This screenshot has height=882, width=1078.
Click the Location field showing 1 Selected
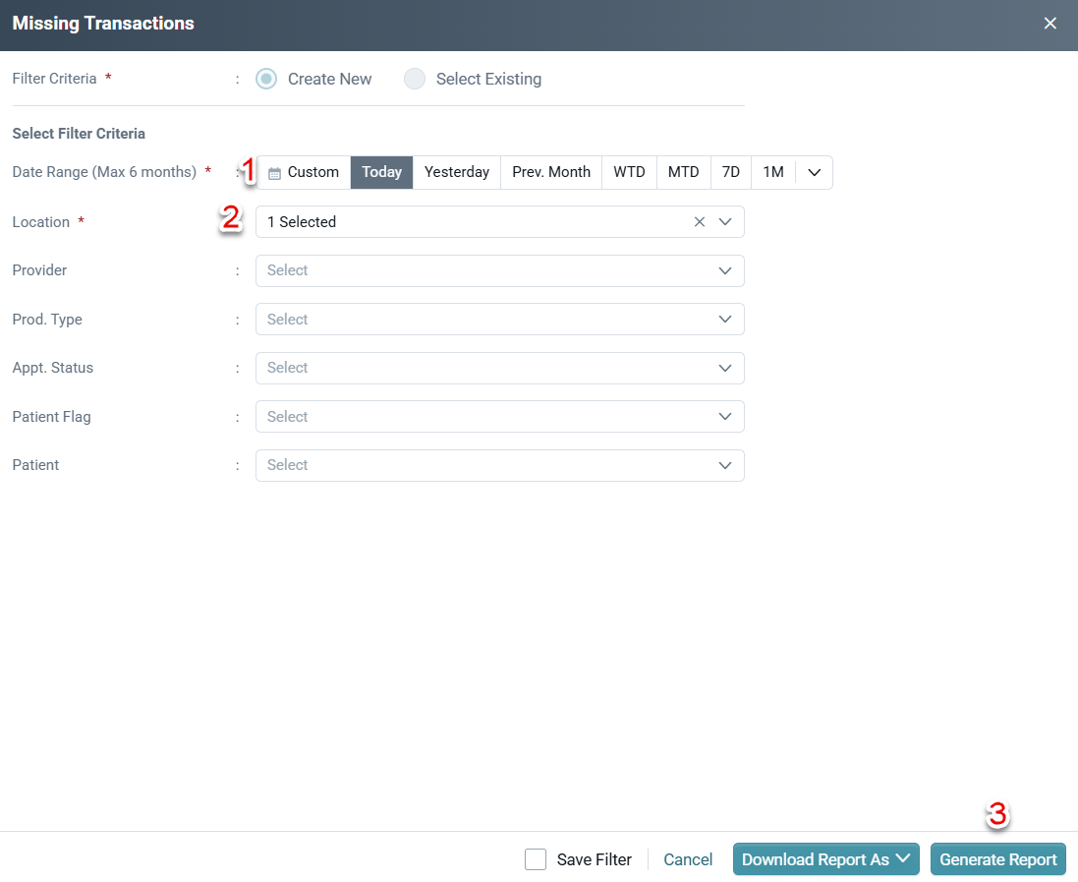[500, 221]
